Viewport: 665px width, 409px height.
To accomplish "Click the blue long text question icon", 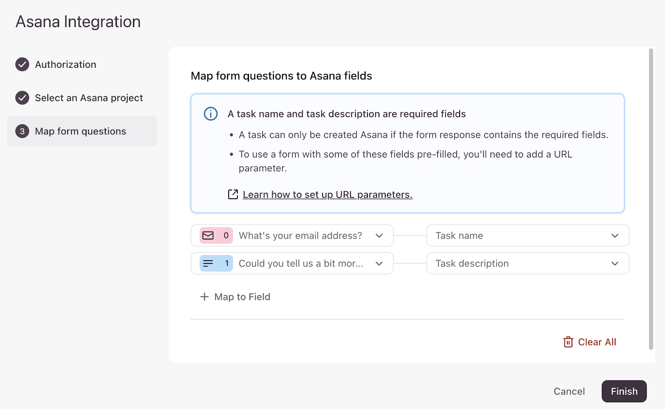I will click(x=208, y=264).
